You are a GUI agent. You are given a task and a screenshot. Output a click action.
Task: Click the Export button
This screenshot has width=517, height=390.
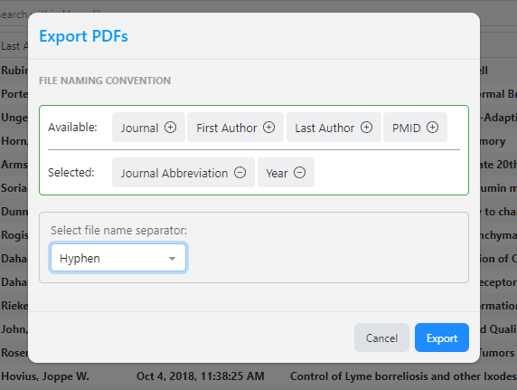click(442, 338)
